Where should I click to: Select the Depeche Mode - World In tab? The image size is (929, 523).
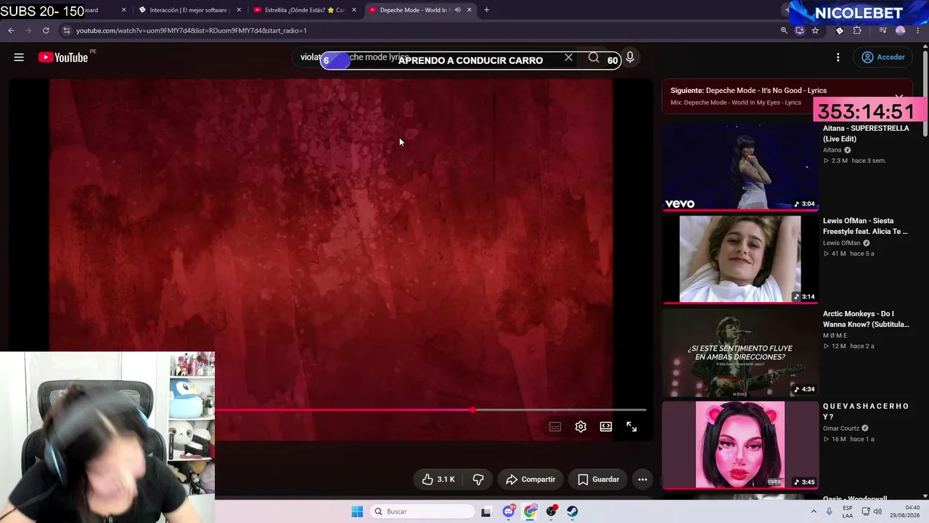413,10
